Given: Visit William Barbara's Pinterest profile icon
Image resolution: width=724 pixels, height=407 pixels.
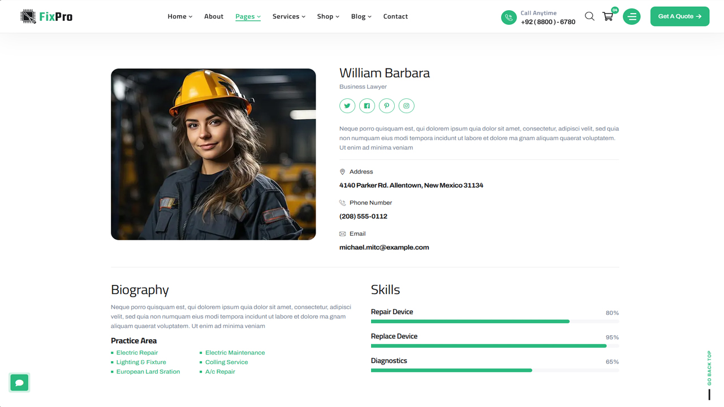Looking at the screenshot, I should point(387,106).
